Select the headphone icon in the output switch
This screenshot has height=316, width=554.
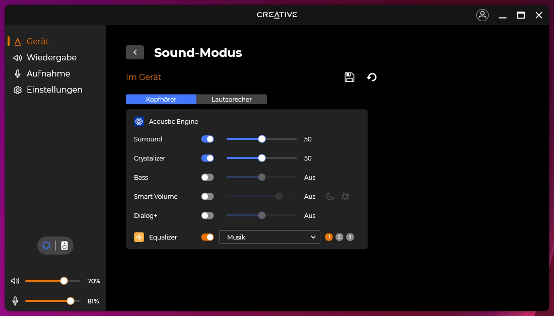[x=47, y=246]
